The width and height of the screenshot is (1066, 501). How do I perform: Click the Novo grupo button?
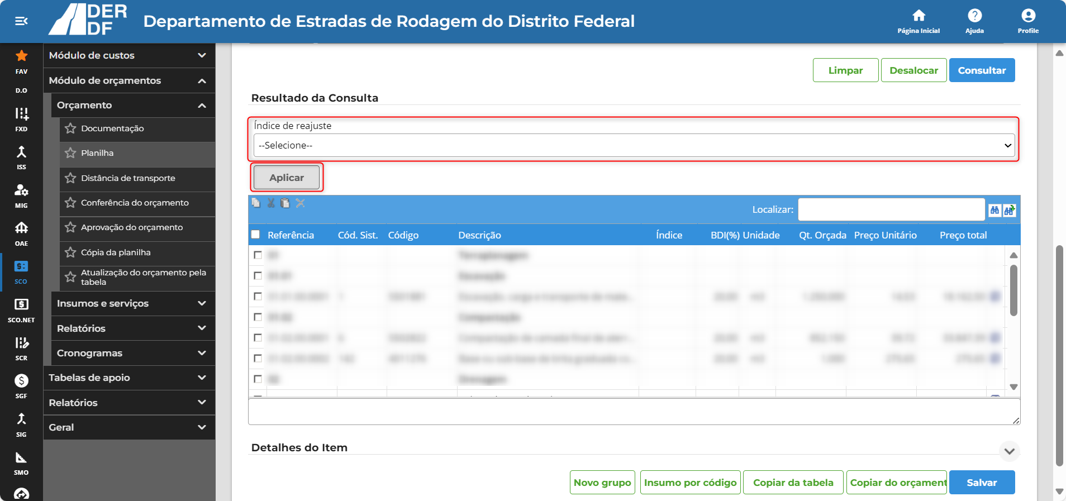602,483
